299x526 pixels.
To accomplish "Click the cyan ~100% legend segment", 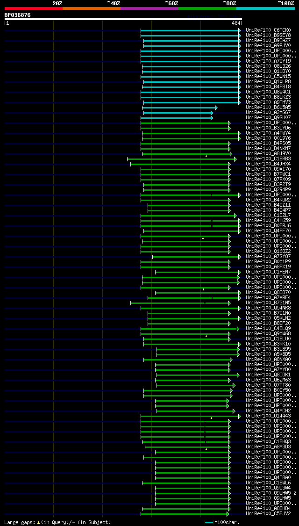I will (x=265, y=8).
